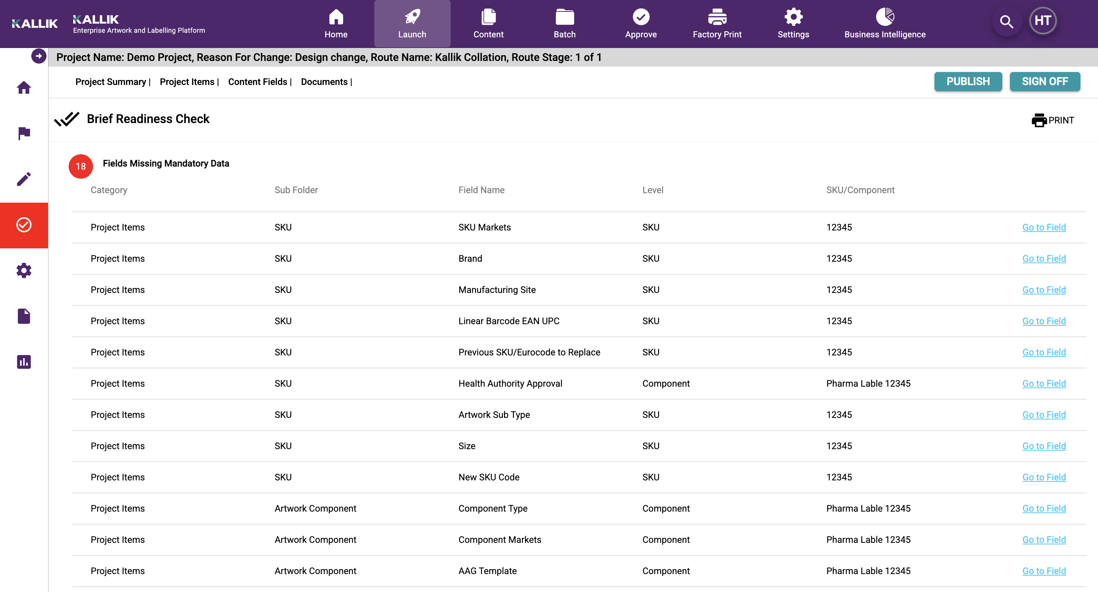Open the HT user profile avatar

coord(1043,20)
